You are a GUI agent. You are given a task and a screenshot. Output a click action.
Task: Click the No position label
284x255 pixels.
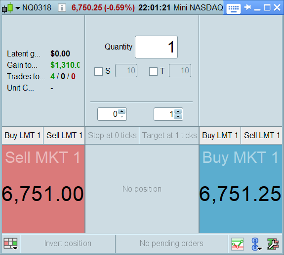pos(142,189)
